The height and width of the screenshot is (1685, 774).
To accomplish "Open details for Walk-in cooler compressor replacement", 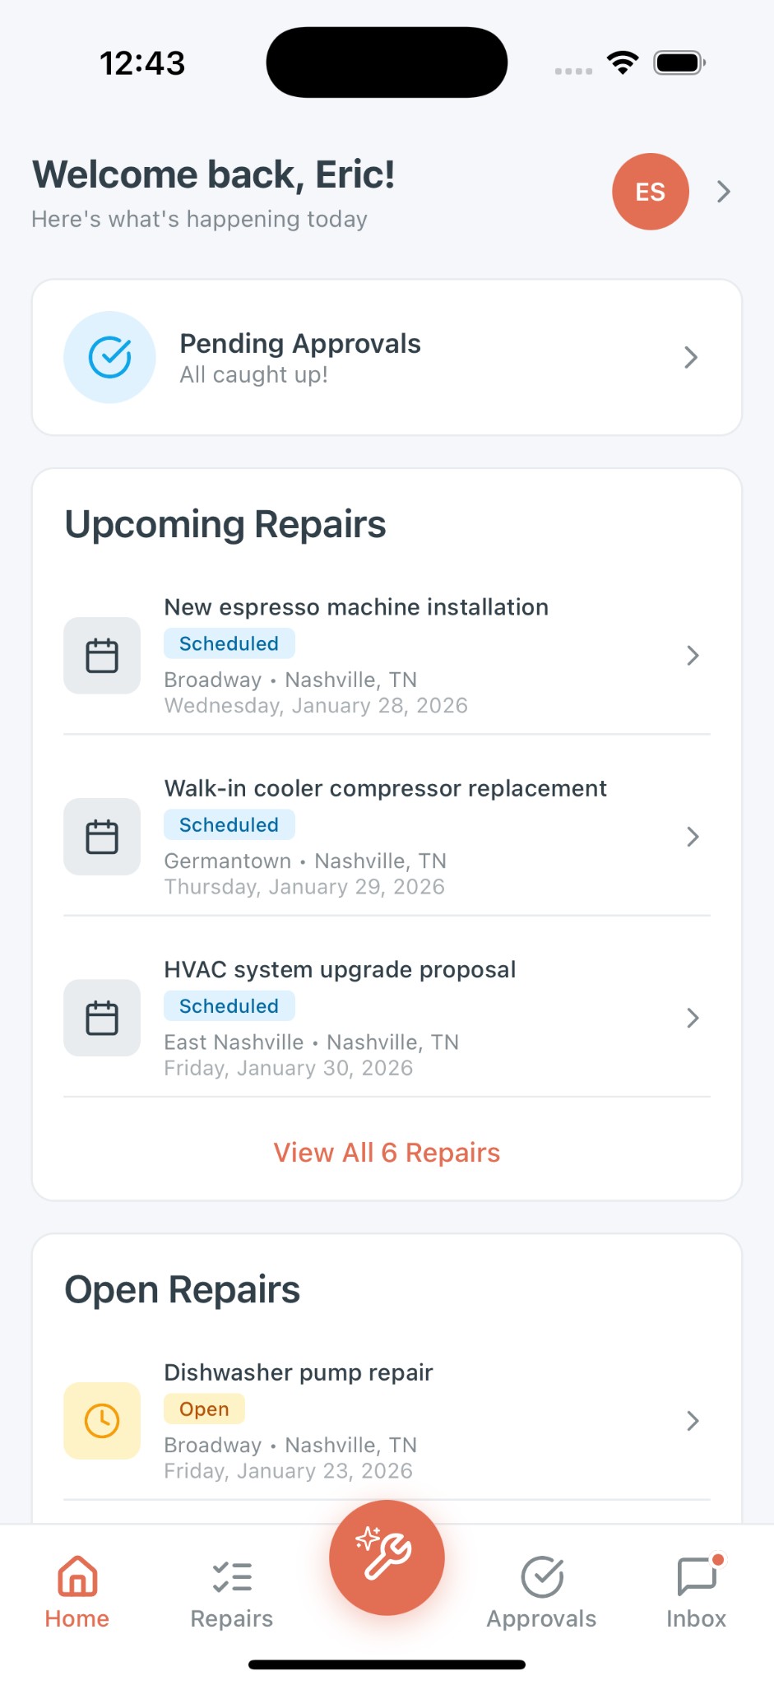I will tap(387, 837).
